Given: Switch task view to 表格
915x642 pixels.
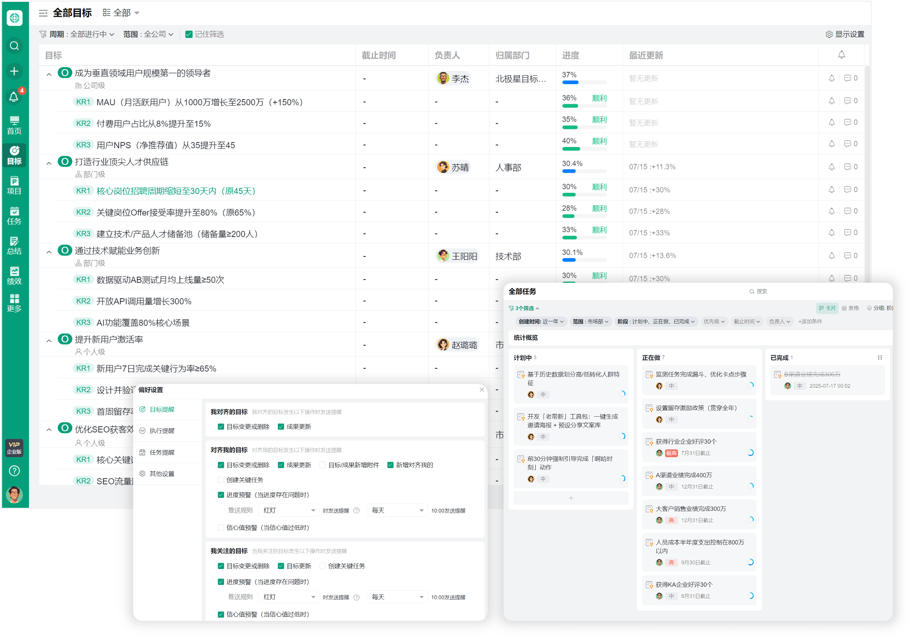Looking at the screenshot, I should (850, 308).
